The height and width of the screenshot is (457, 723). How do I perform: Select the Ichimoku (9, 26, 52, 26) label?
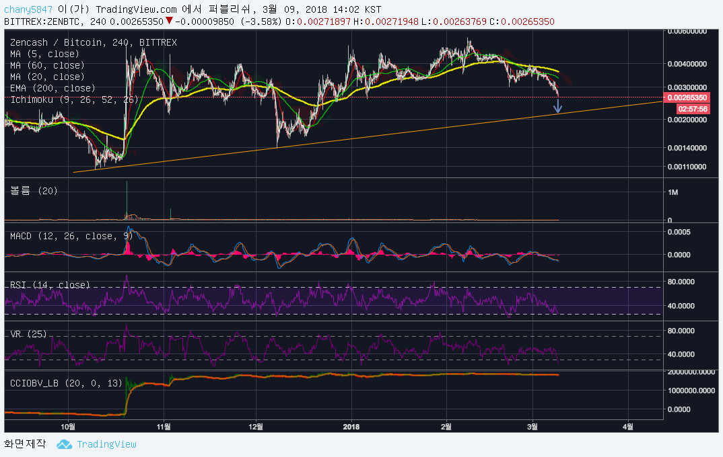(x=74, y=99)
